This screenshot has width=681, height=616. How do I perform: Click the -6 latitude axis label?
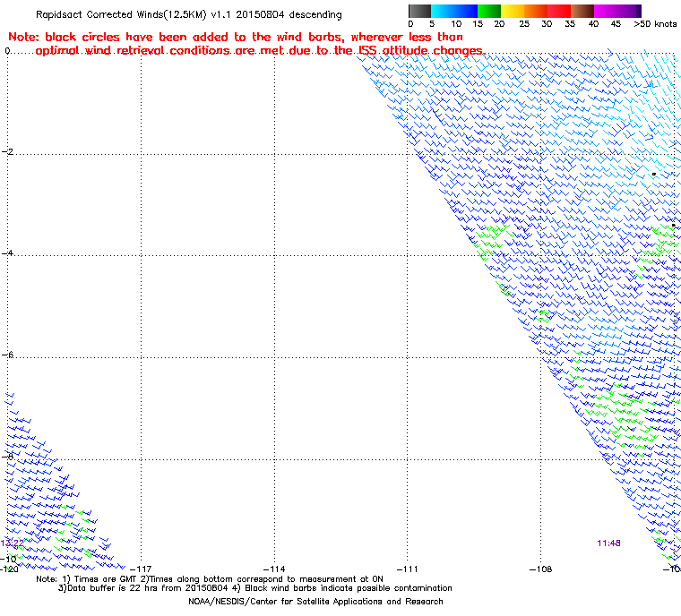point(8,355)
